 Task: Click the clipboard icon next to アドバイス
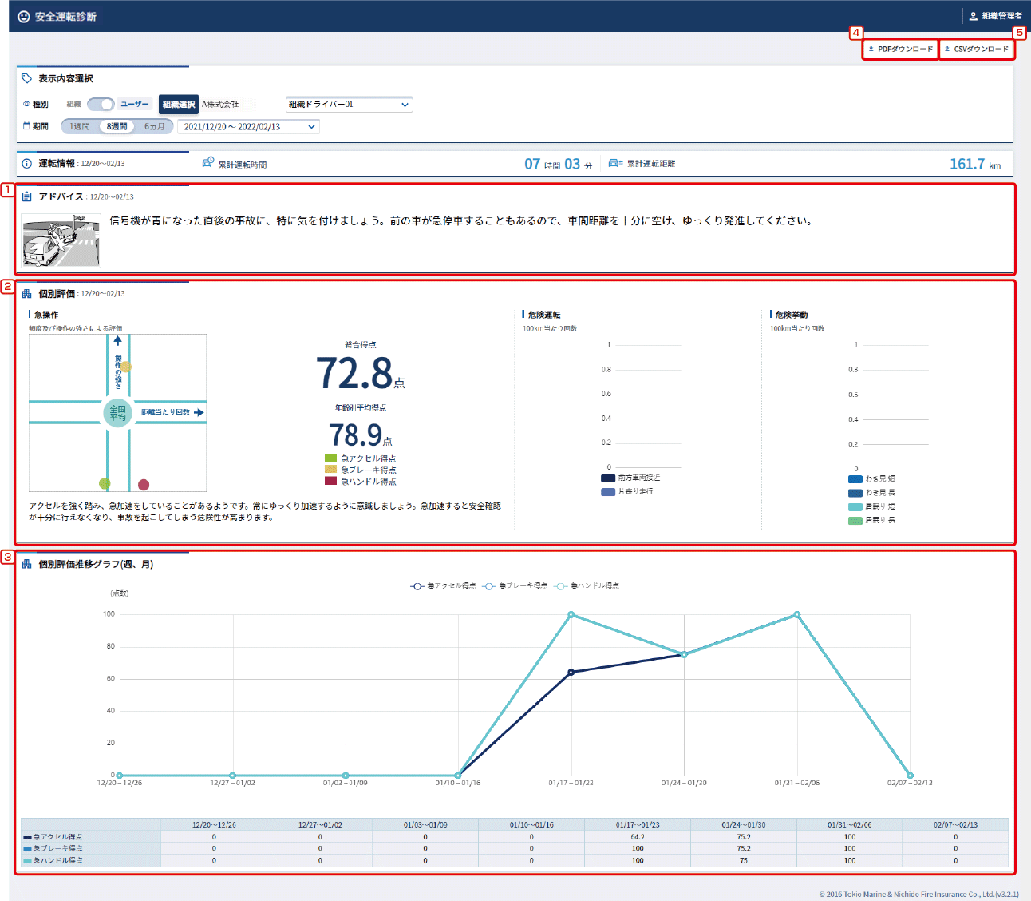[27, 196]
